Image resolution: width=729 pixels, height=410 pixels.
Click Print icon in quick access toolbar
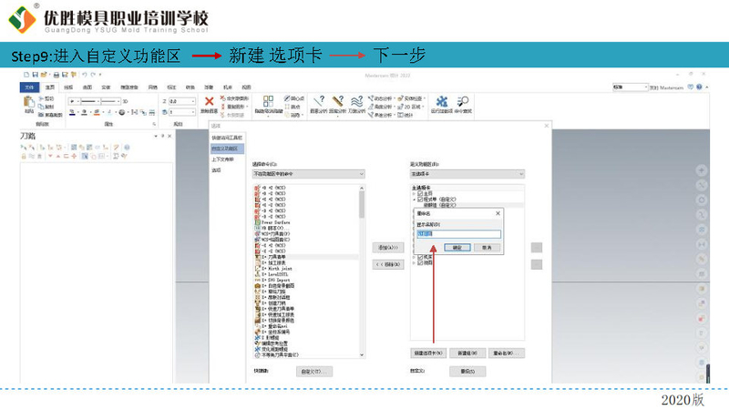click(56, 75)
